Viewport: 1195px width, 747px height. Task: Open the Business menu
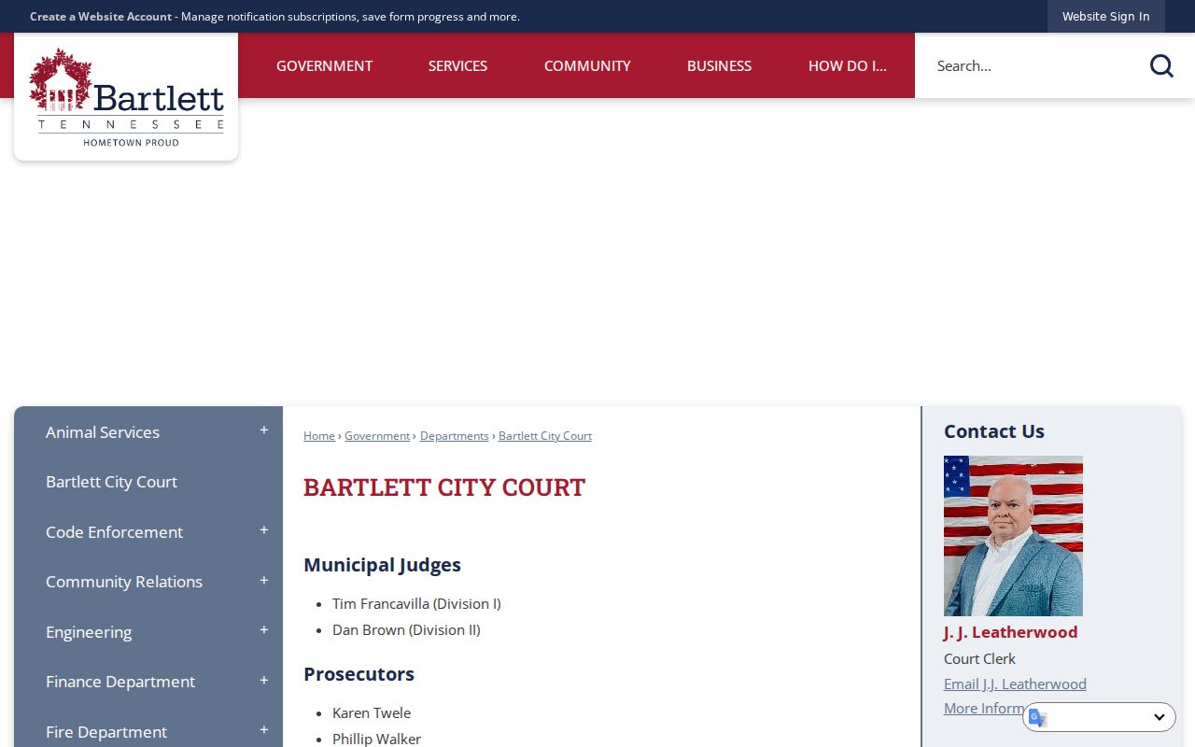tap(719, 65)
